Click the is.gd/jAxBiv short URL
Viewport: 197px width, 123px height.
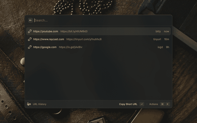(x=70, y=47)
